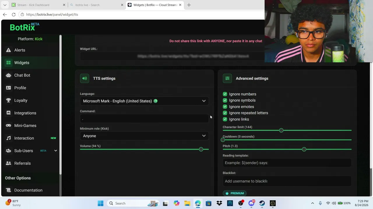Viewport: 373px width, 209px height.
Task: Open the browser tab list dropdown
Action: tap(5, 5)
